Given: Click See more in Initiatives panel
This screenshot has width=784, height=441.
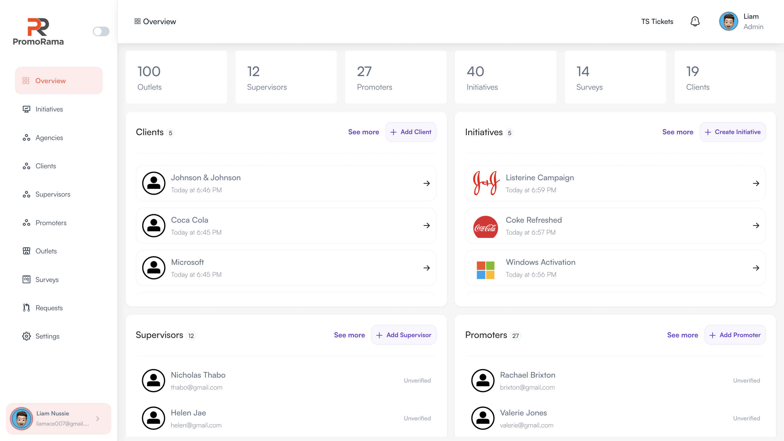Looking at the screenshot, I should (678, 132).
